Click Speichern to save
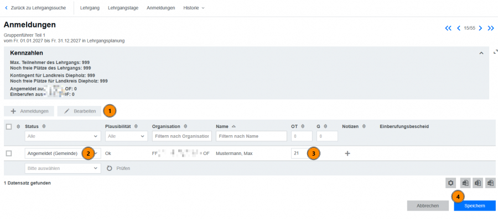Image resolution: width=498 pixels, height=219 pixels. pyautogui.click(x=475, y=206)
